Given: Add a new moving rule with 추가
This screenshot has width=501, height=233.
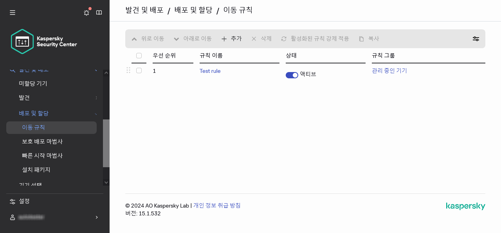Looking at the screenshot, I should click(232, 39).
